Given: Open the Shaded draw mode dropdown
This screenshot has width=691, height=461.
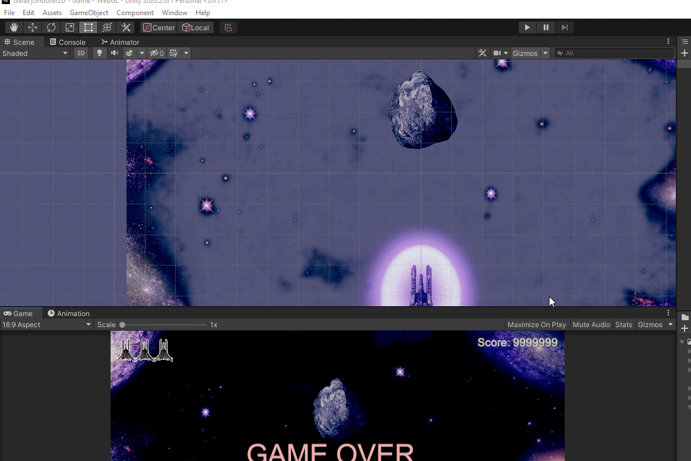Looking at the screenshot, I should coord(35,54).
